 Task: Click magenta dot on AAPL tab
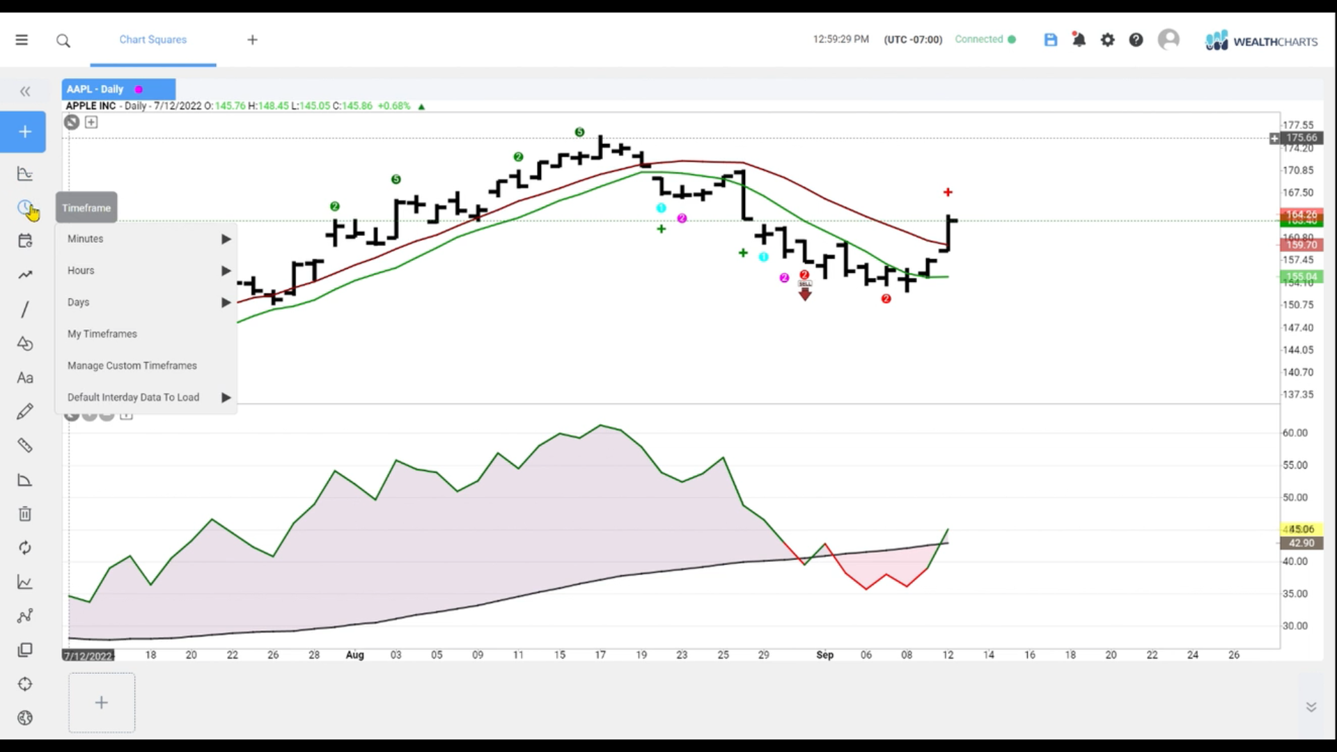[139, 89]
